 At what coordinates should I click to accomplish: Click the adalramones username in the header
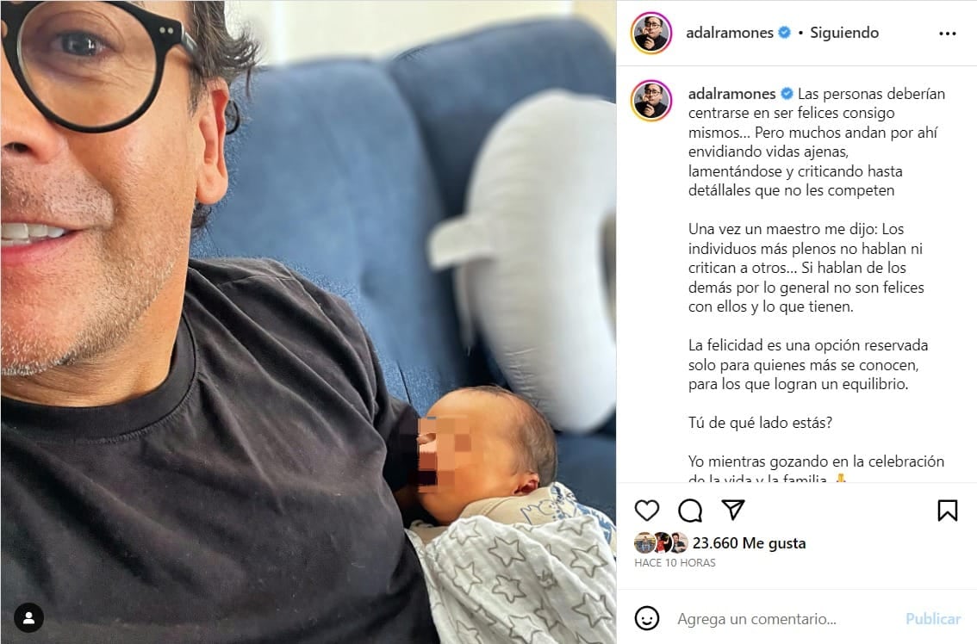[730, 33]
